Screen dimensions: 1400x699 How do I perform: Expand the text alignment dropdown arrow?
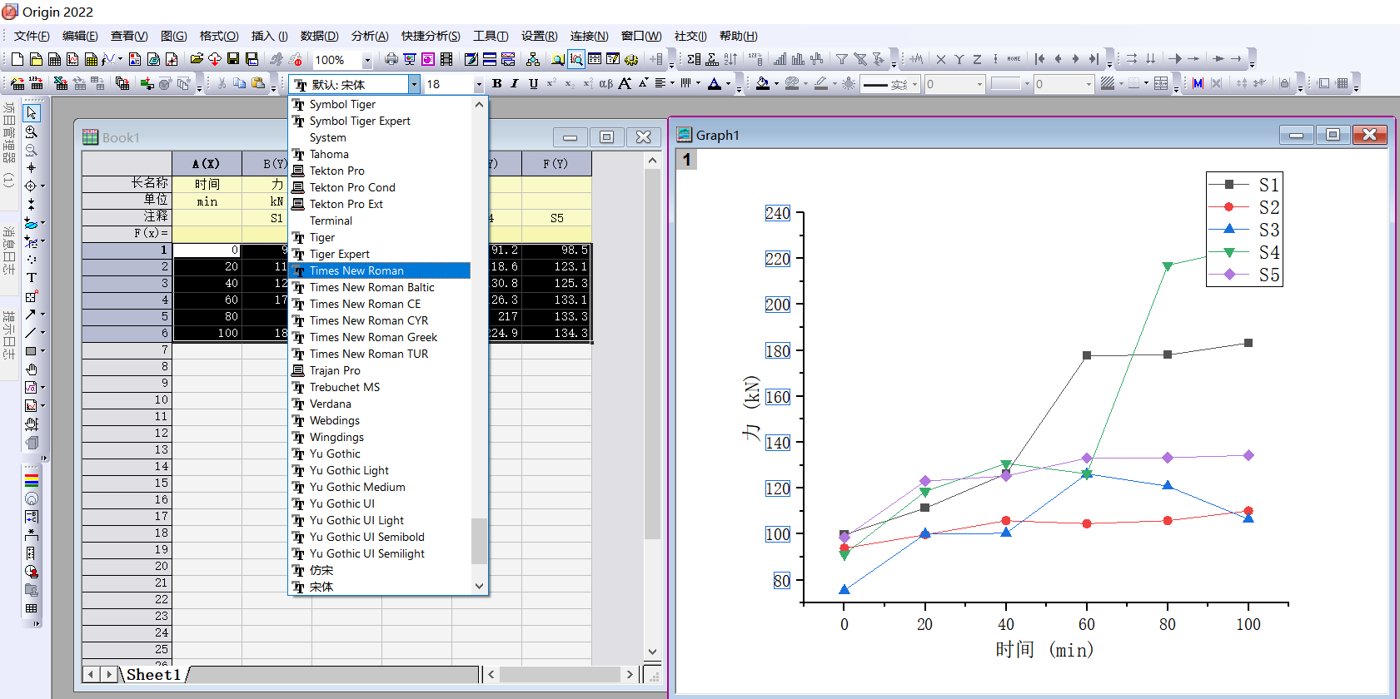click(x=672, y=84)
